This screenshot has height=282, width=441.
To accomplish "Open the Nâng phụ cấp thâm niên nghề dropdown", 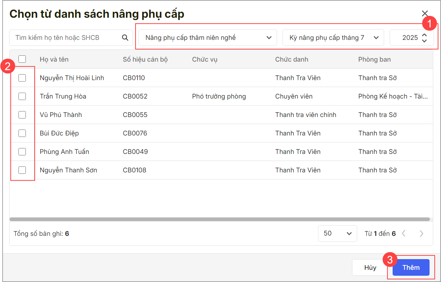I will point(208,38).
